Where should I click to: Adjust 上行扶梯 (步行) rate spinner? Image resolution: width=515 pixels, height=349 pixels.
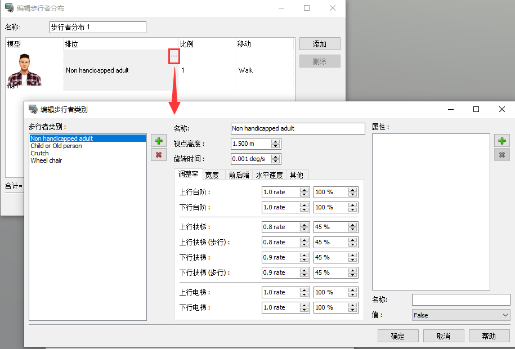point(304,242)
